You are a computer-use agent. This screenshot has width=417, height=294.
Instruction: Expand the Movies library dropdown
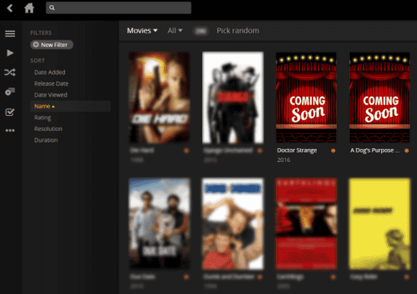[x=143, y=31]
